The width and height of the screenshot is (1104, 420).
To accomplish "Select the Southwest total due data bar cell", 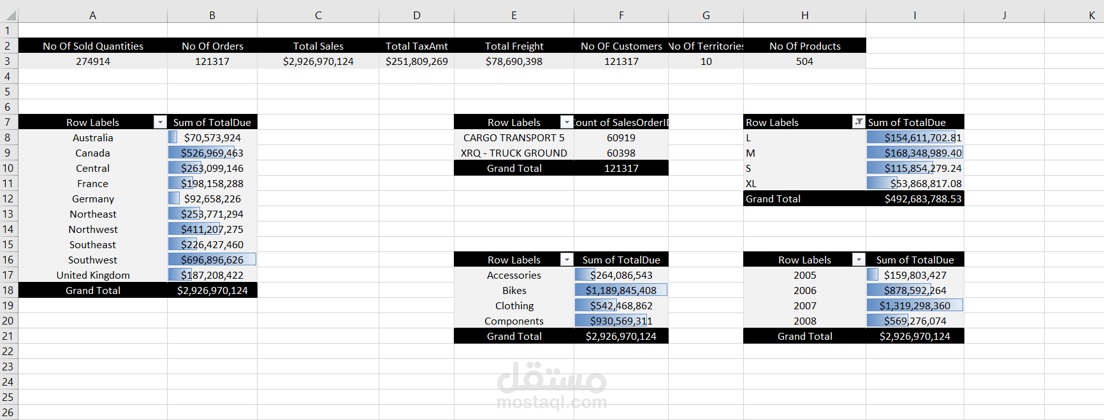I will [212, 260].
